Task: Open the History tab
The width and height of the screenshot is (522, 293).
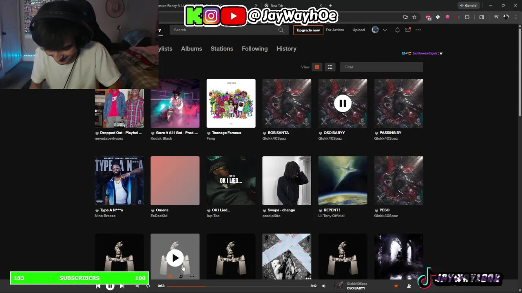Action: tap(286, 48)
